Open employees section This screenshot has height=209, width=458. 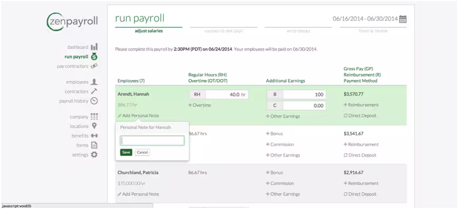click(x=77, y=82)
